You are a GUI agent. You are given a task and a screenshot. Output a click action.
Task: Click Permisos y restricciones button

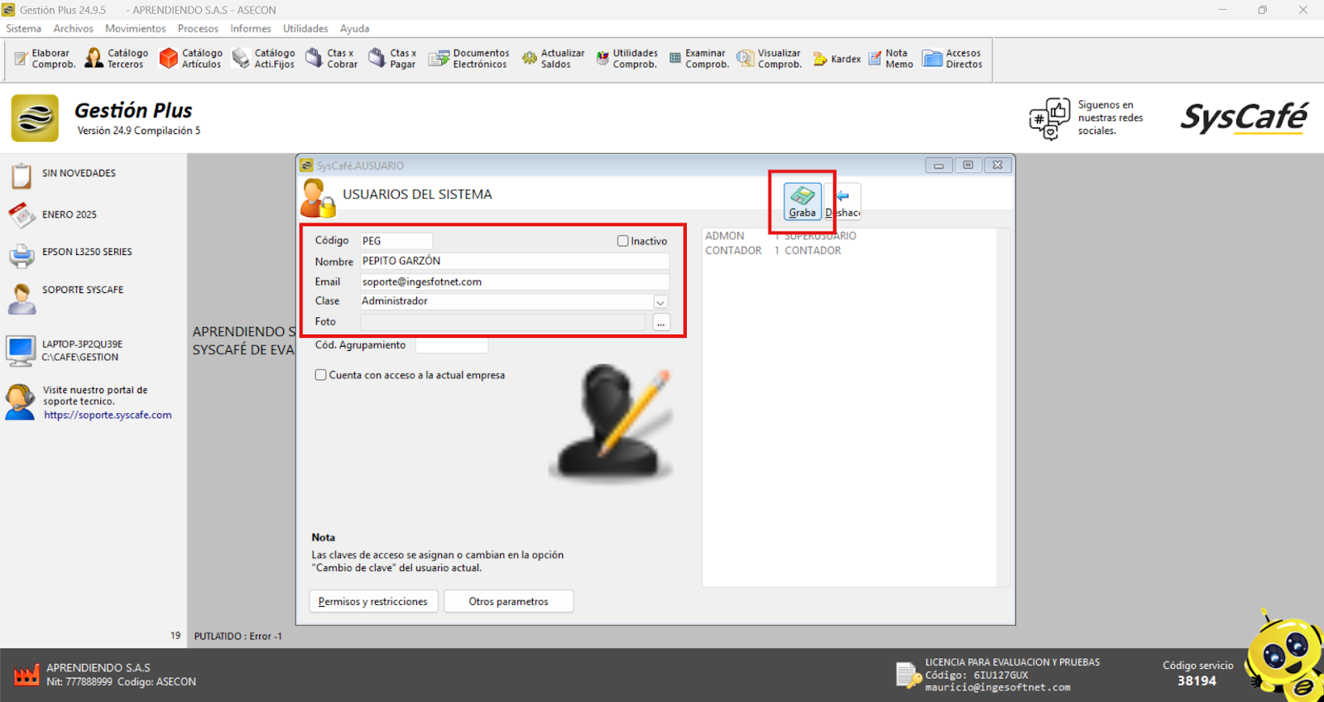click(372, 601)
